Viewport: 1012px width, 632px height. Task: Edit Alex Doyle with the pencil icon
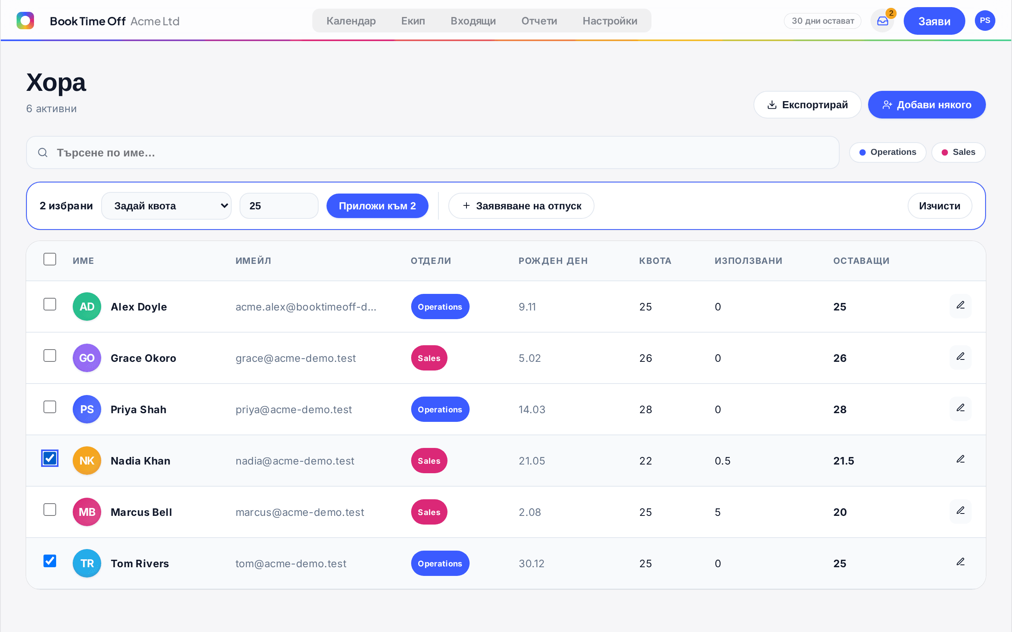tap(961, 306)
